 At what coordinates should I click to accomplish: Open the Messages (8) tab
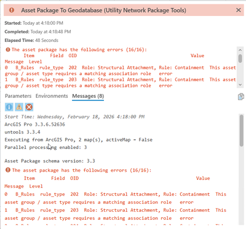[88, 96]
